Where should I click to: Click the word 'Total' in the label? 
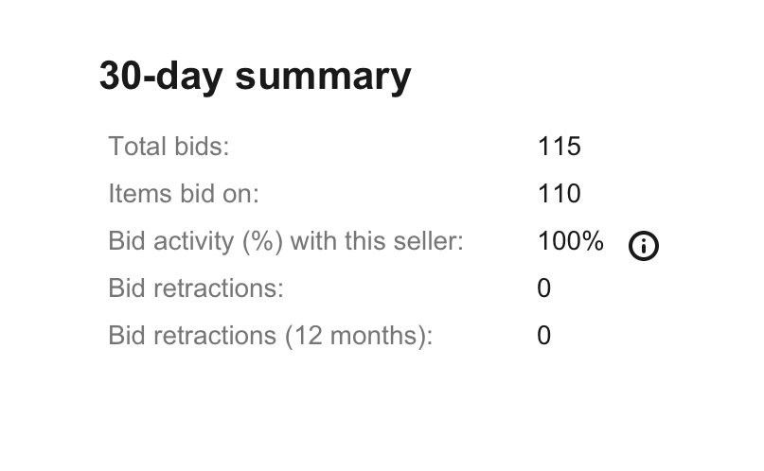[137, 146]
